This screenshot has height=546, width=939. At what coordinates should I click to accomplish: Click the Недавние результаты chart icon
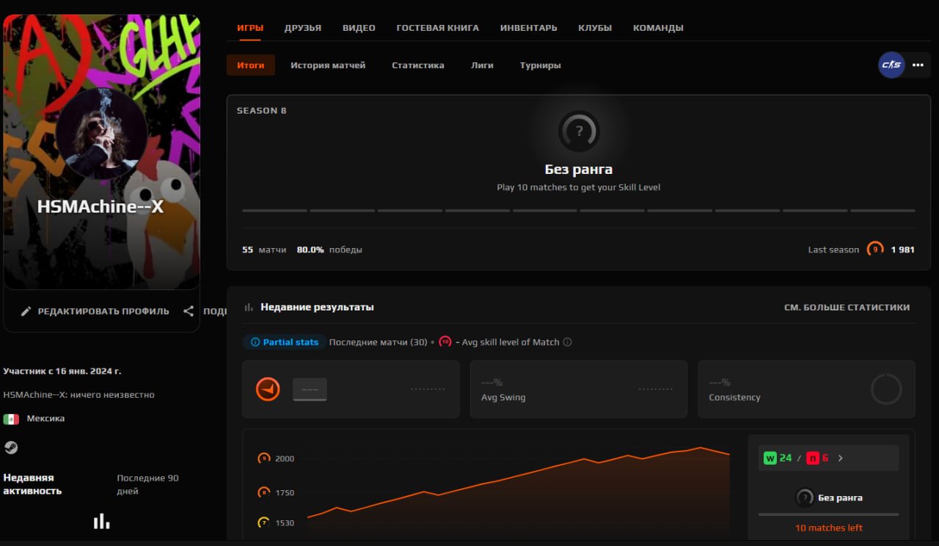[x=248, y=307]
